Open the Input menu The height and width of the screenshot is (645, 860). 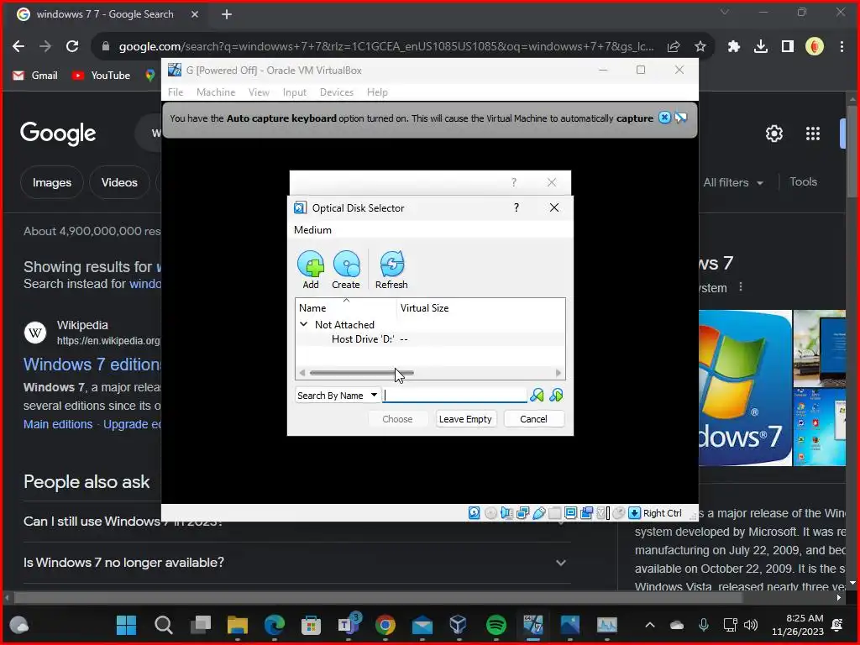(x=295, y=92)
